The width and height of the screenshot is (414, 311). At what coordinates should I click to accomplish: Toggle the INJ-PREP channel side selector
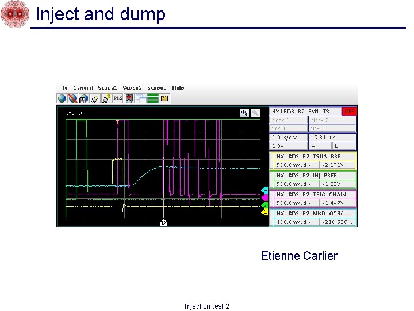click(x=271, y=180)
